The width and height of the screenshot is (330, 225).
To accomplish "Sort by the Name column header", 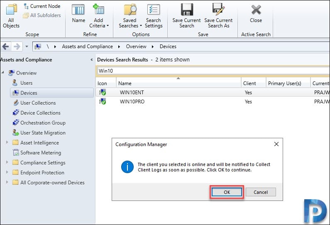I will pos(178,83).
